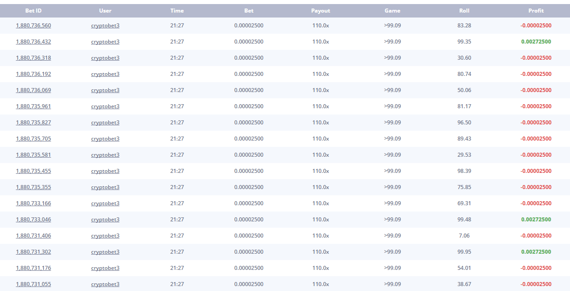Open bet ID 1,880,731,406 link
This screenshot has width=570, height=291.
point(33,236)
